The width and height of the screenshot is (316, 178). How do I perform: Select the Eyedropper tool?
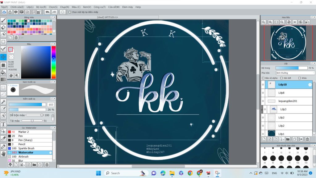(x=3, y=146)
